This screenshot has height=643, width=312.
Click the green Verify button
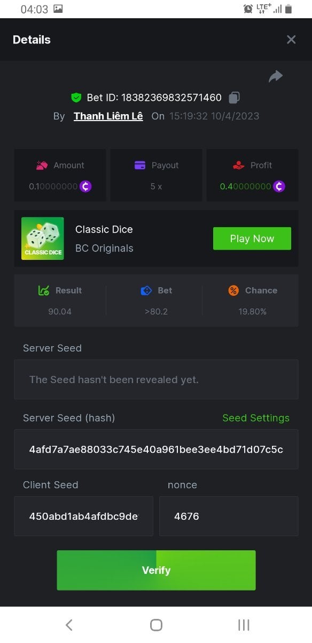coord(156,570)
